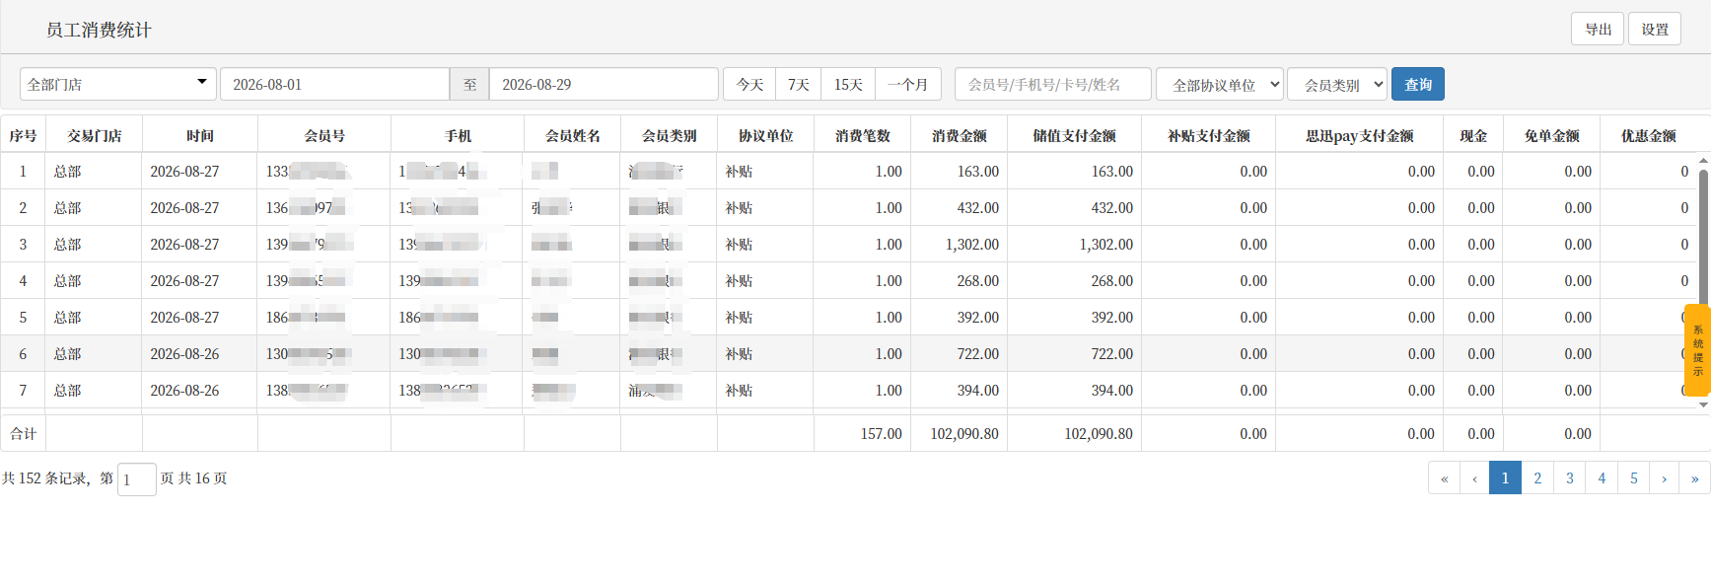Screen dimensions: 1711x587
Task: Click the 补贴支付金额 column header
Action: pyautogui.click(x=1209, y=135)
